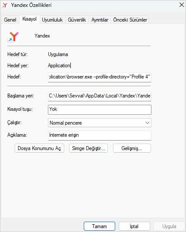This screenshot has height=232, width=186.
Task: Switch to the Genel tab
Action: click(10, 20)
